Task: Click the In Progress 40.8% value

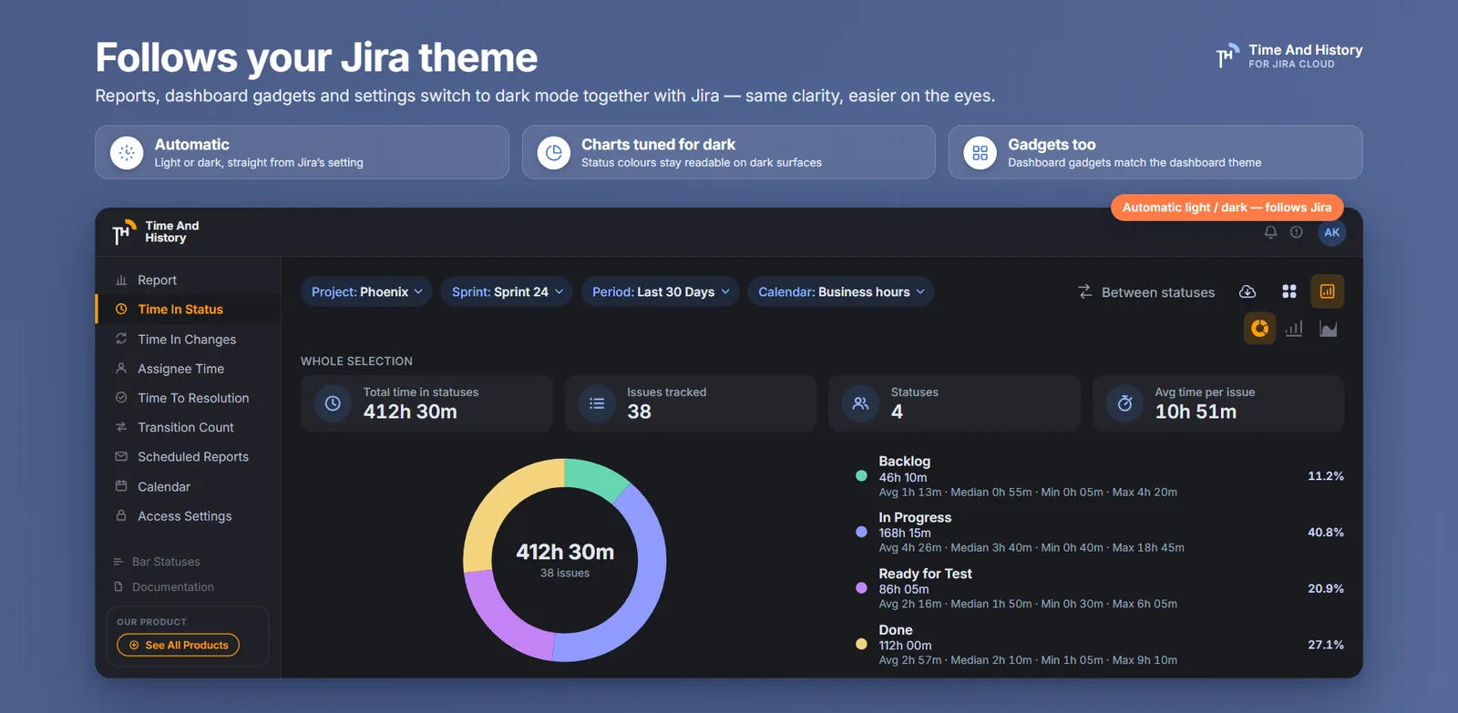Action: pos(1325,533)
